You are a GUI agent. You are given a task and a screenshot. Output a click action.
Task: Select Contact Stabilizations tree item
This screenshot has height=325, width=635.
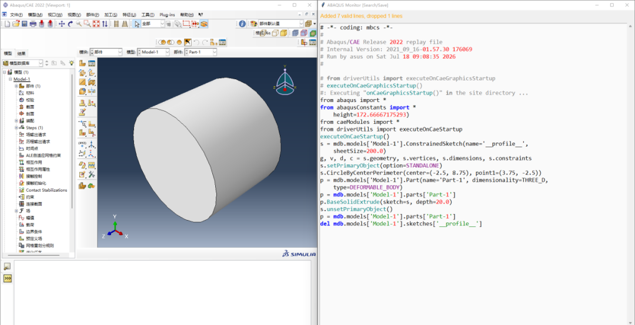[46, 190]
